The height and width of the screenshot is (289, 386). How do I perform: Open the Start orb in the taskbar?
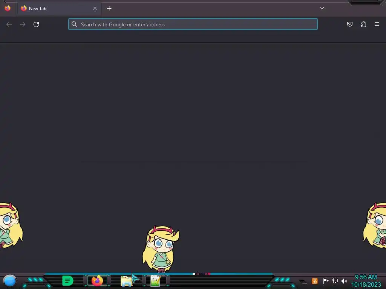coord(9,281)
